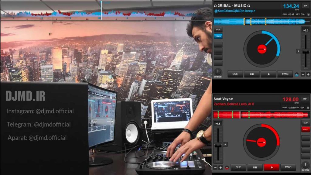Screen dimensions: 311x175
Task: Nudge red deck pitch up with plus
Action: click(x=220, y=168)
